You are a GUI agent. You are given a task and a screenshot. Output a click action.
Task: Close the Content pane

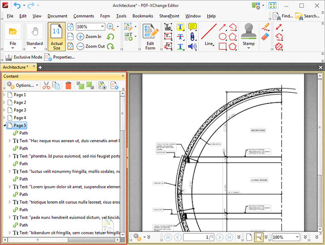click(123, 76)
